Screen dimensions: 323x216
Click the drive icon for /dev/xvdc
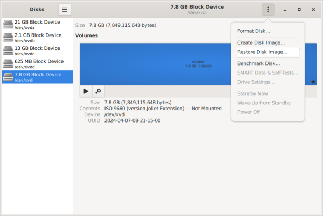coord(8,51)
